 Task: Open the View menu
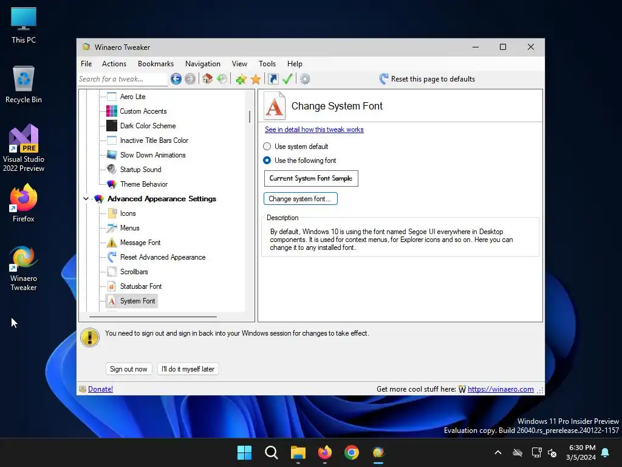pyautogui.click(x=239, y=63)
